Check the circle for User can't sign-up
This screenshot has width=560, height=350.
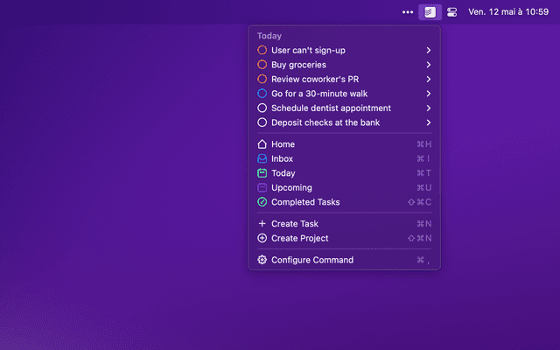click(262, 51)
